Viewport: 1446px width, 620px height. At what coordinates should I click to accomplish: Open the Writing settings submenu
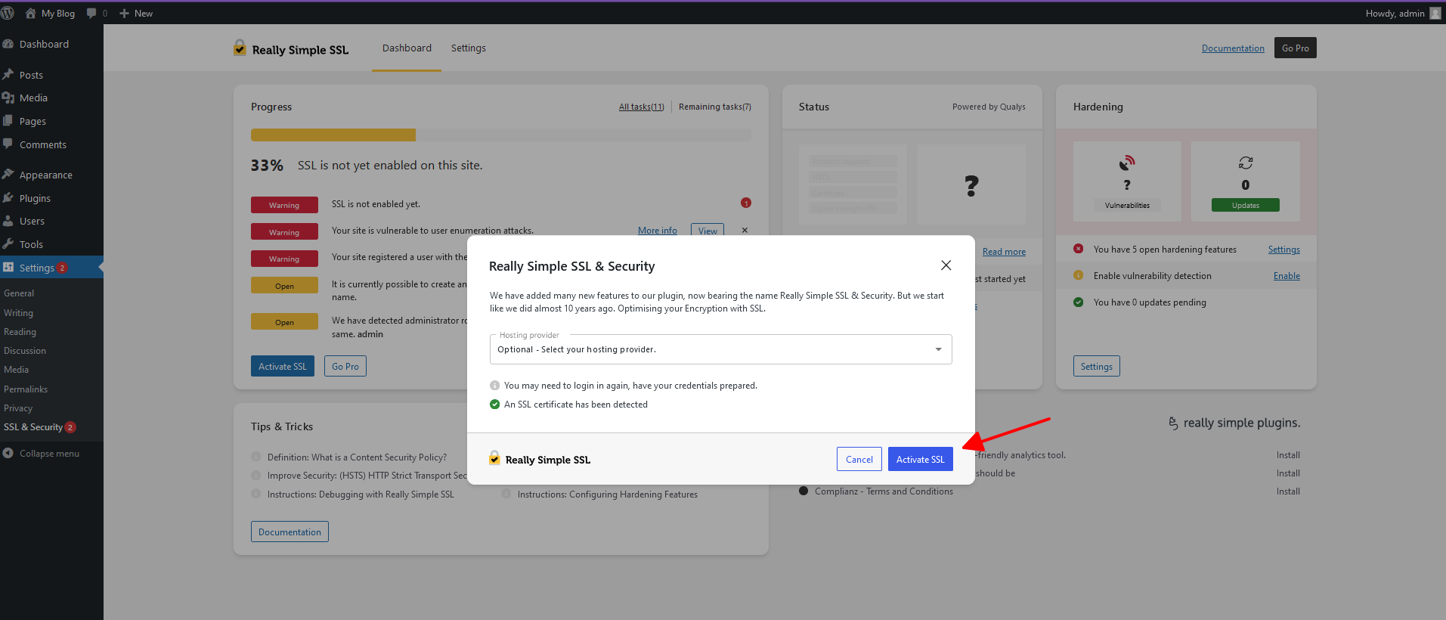pos(18,313)
